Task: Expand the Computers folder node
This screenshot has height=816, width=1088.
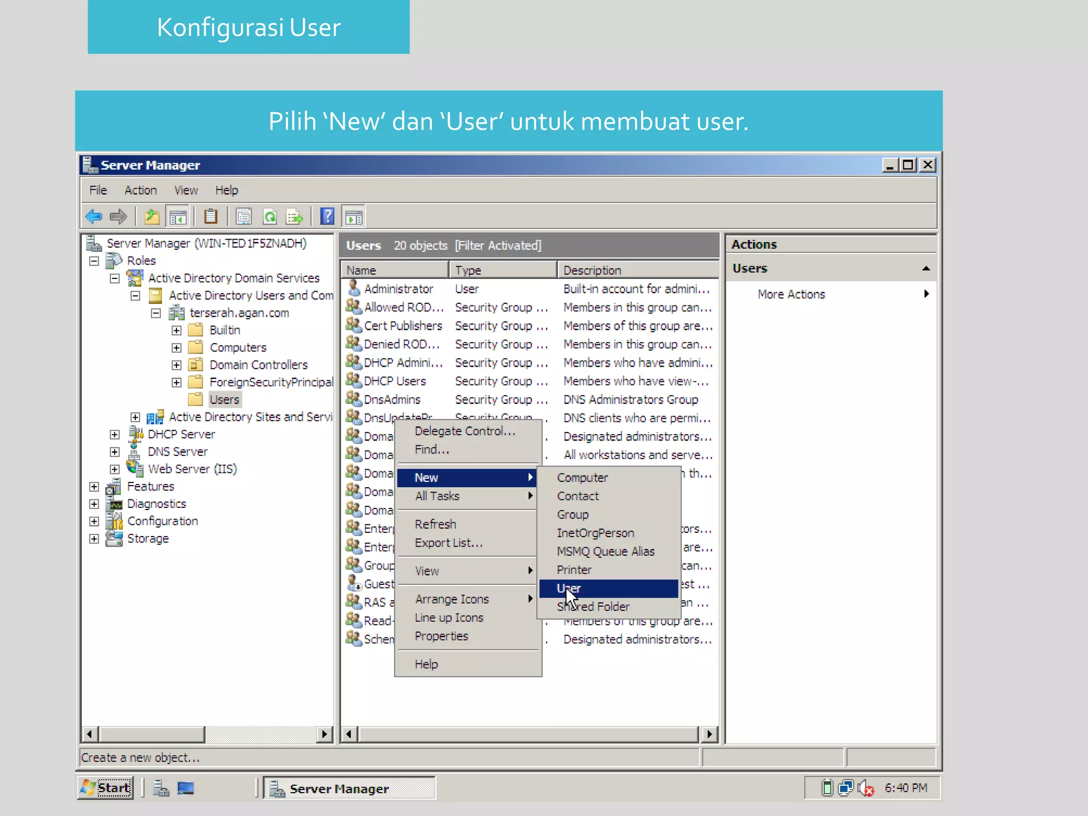Action: (x=177, y=348)
